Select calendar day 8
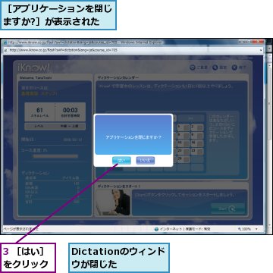 (184, 136)
